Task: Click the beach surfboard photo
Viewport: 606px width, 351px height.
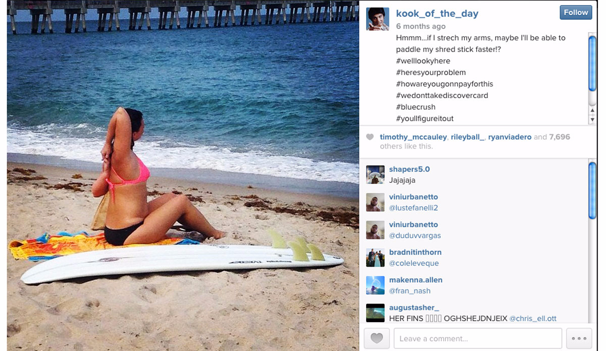Action: (x=183, y=175)
